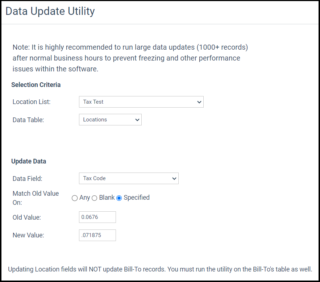The height and width of the screenshot is (282, 320).
Task: Select the 'Blank' radio button
Action: click(x=94, y=198)
